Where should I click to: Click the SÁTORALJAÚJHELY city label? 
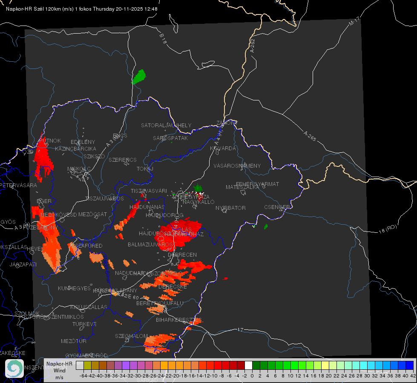tap(166, 125)
